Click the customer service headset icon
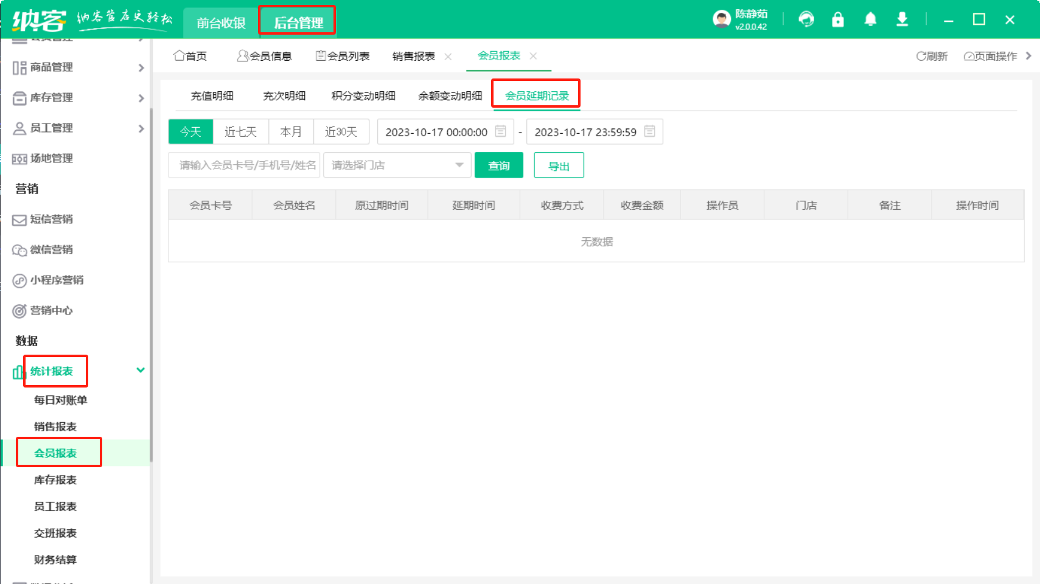 [x=806, y=19]
